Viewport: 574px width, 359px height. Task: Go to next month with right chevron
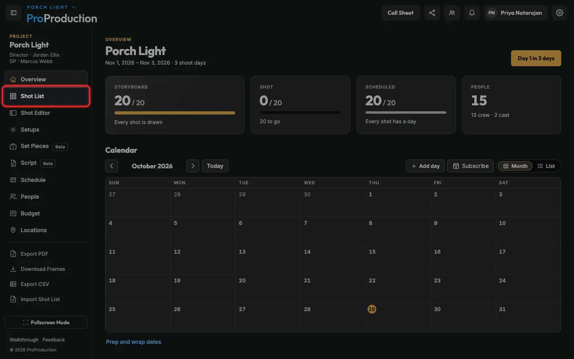pos(193,166)
